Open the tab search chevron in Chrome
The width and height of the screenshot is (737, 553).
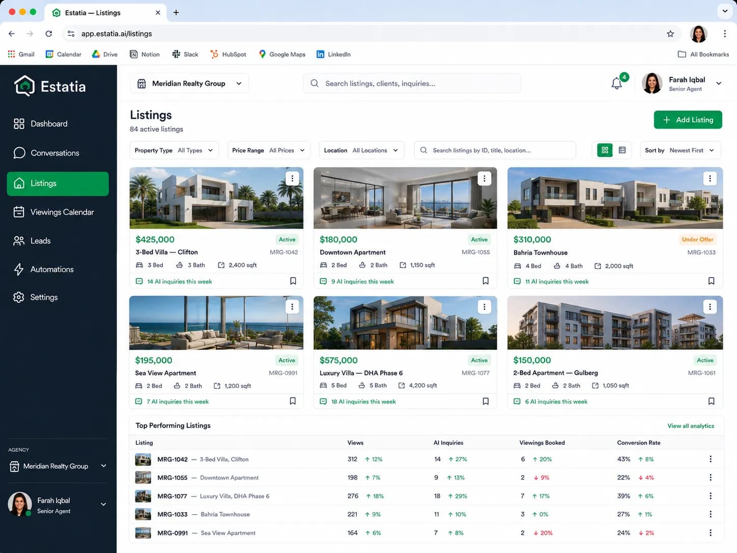pos(725,11)
